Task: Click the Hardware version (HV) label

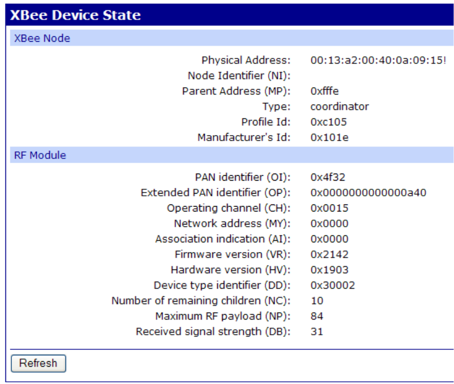Action: [x=230, y=270]
